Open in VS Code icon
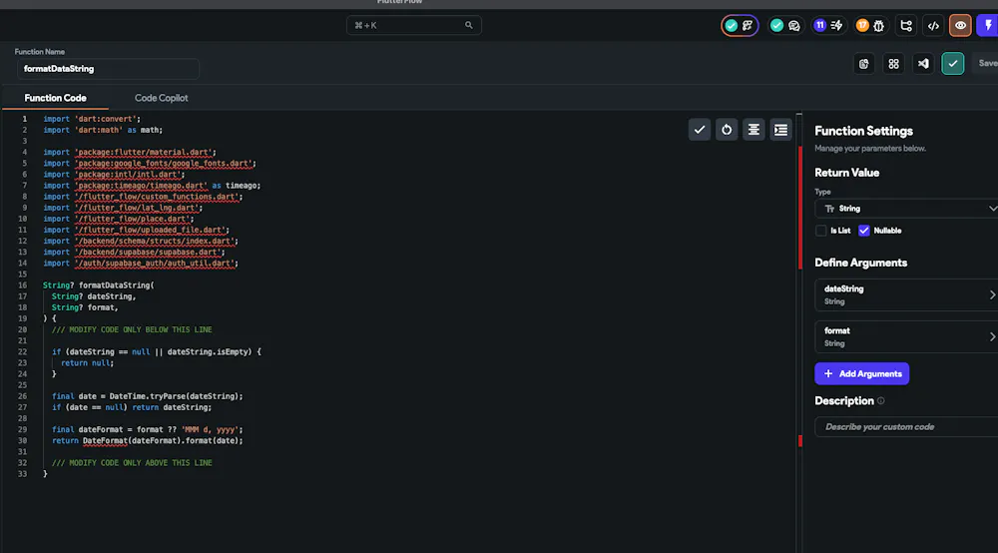Screen dimensions: 998x553 click(x=923, y=64)
